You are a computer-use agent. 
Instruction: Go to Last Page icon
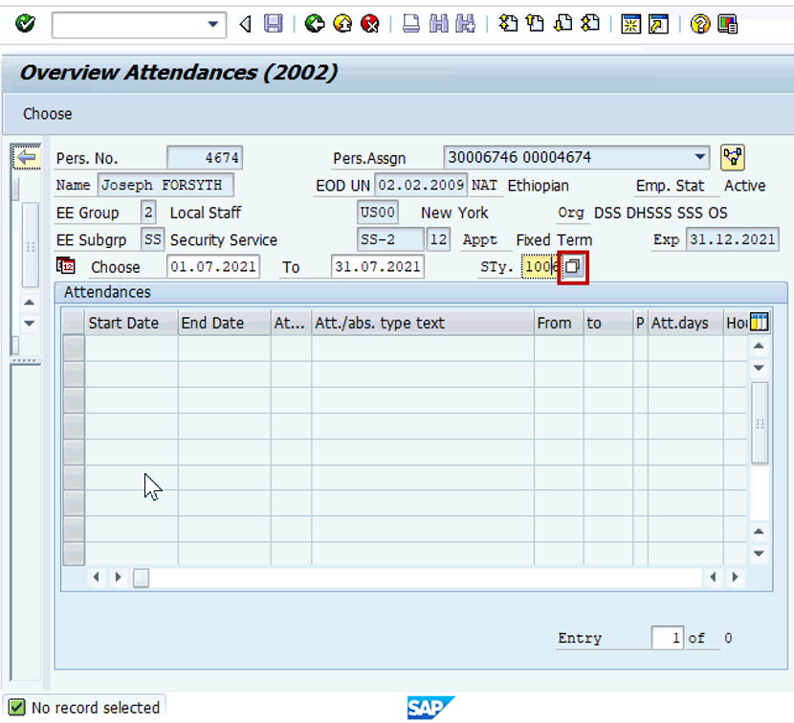[x=590, y=24]
